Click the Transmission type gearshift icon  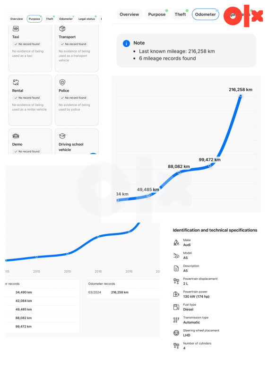pos(176,320)
